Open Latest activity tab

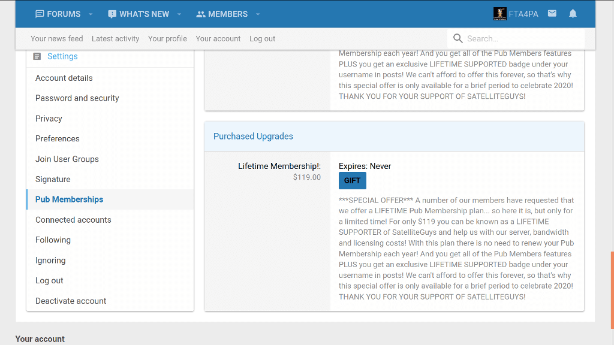pos(115,38)
